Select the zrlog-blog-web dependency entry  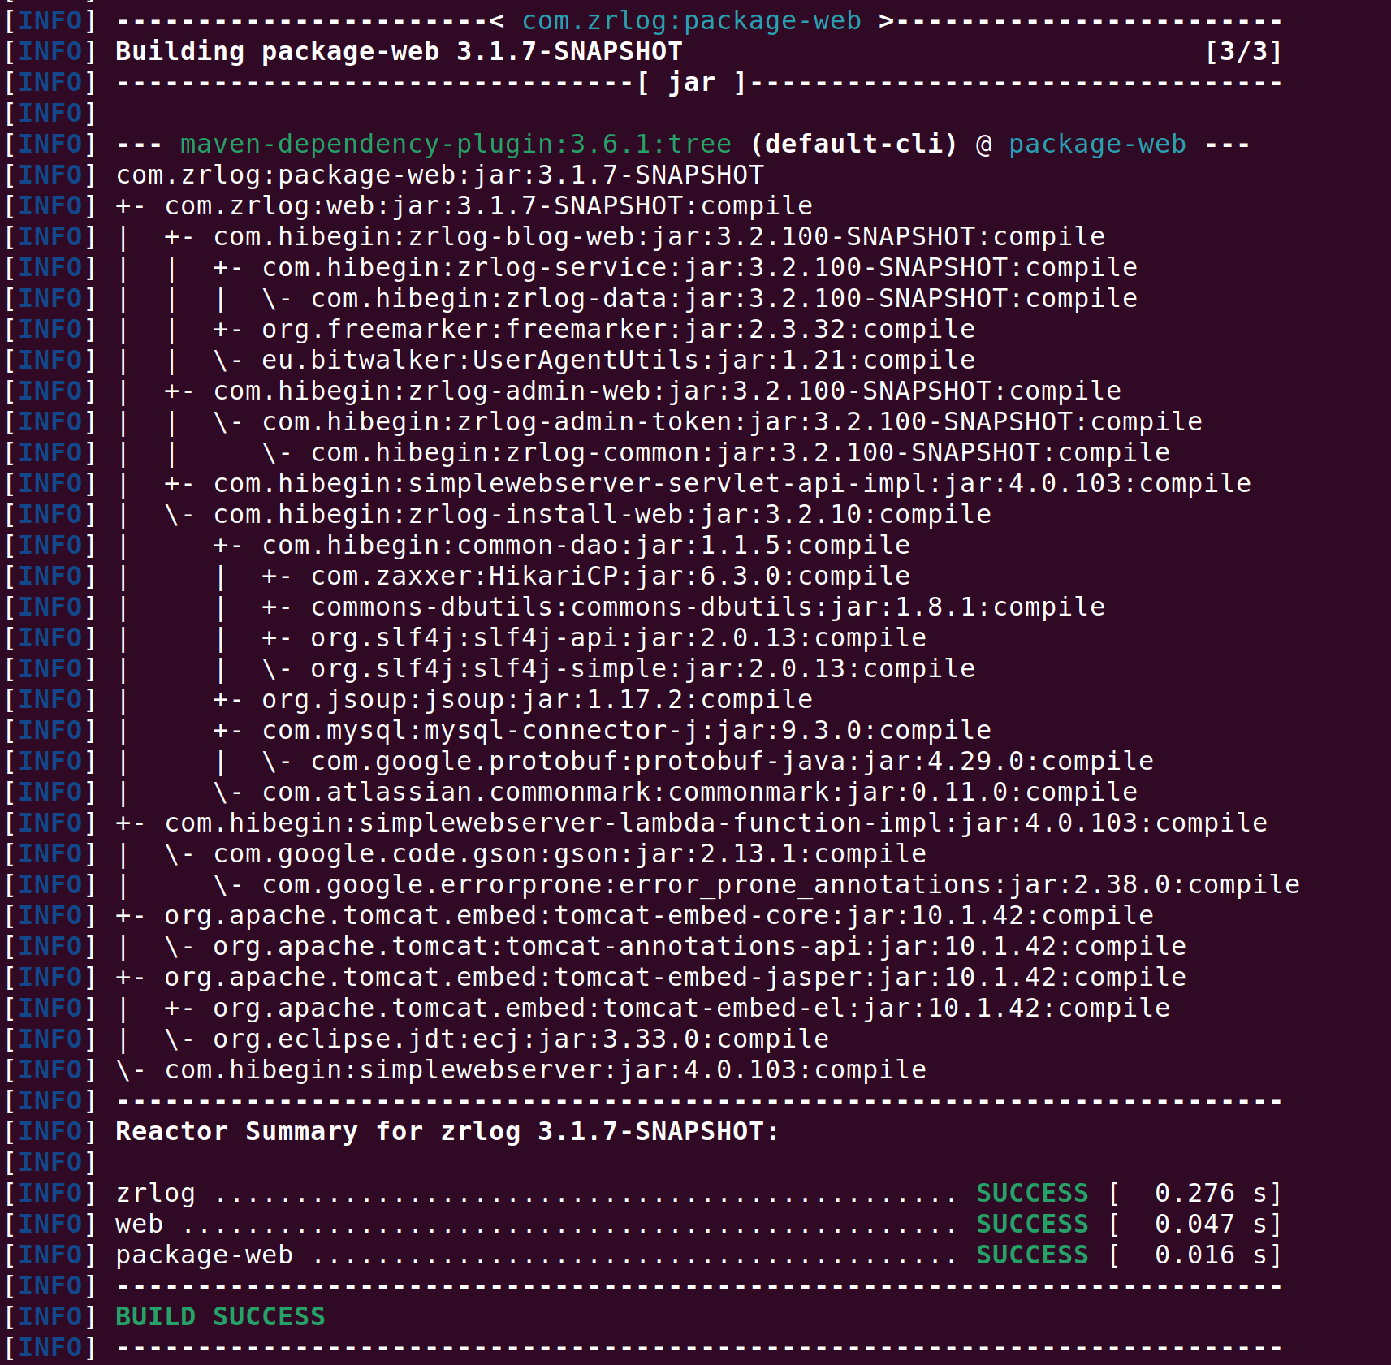click(x=659, y=236)
